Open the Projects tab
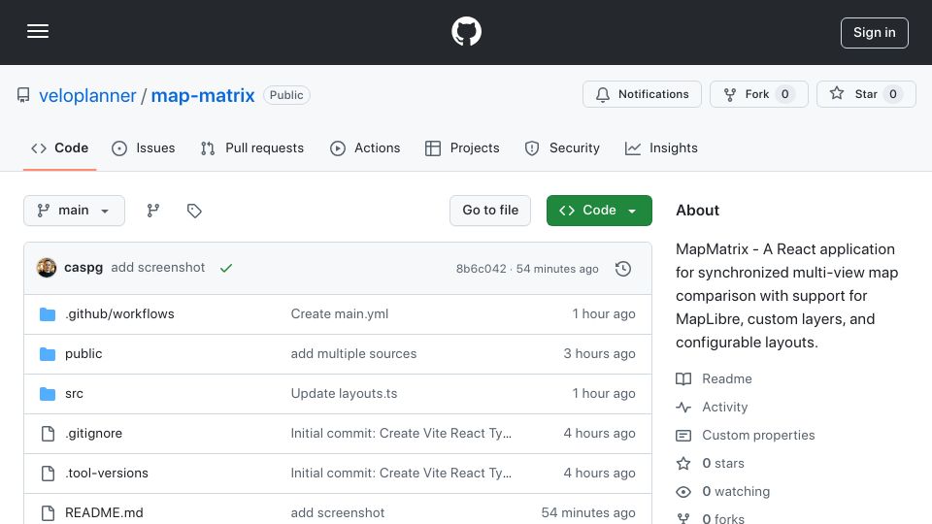This screenshot has height=524, width=932. pyautogui.click(x=462, y=147)
